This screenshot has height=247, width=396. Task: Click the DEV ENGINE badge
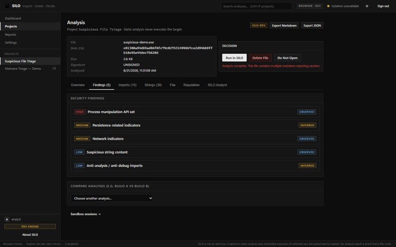(30, 226)
